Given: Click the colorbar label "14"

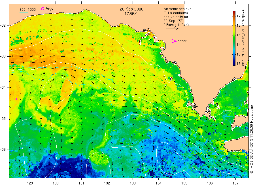Looking at the screenshot, I should (238, 44).
